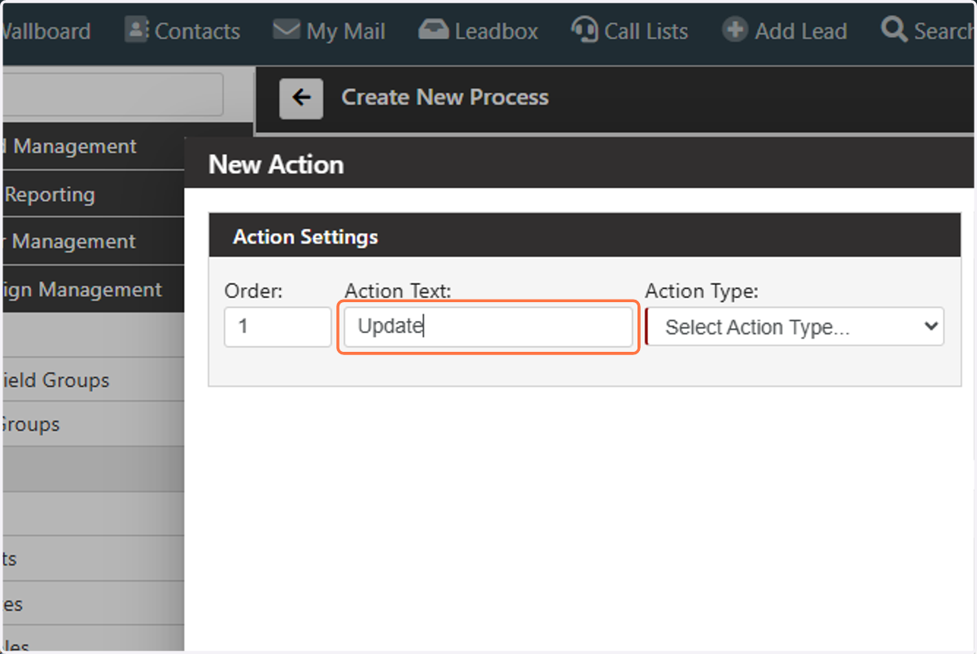Click the Search magnifier icon

click(x=894, y=30)
